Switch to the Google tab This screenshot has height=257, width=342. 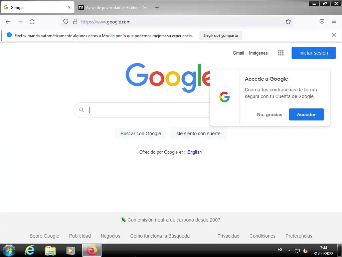click(x=37, y=8)
